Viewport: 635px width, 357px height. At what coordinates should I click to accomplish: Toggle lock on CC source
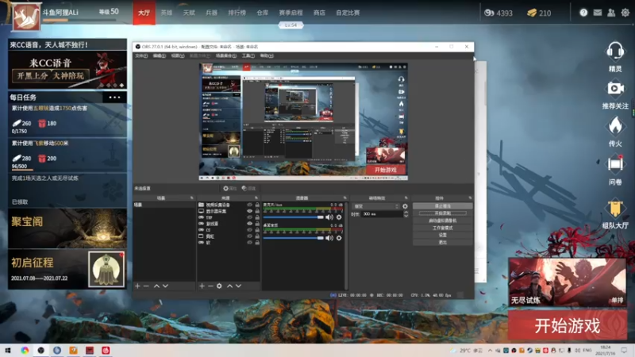[x=256, y=229]
